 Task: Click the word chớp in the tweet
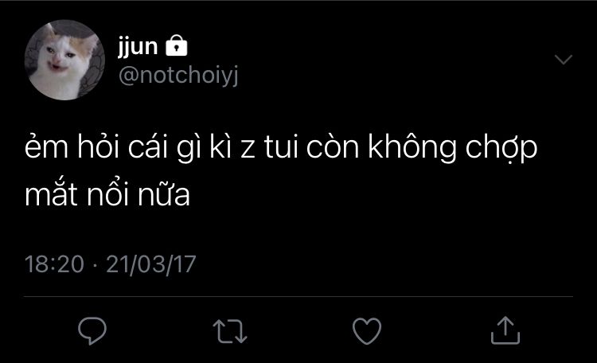501,149
